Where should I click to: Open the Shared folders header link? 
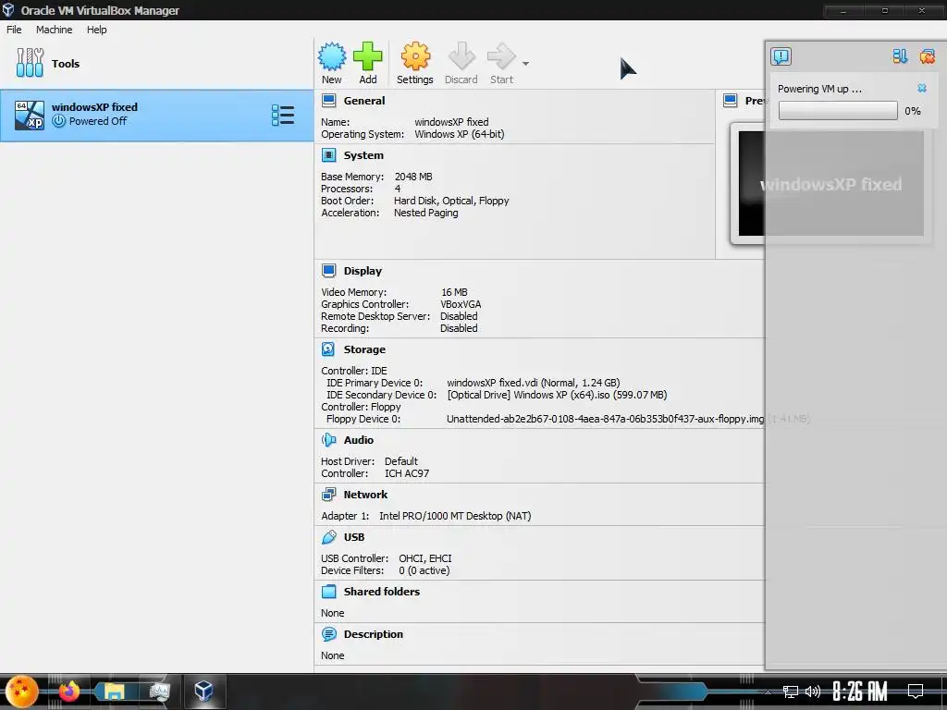point(382,591)
